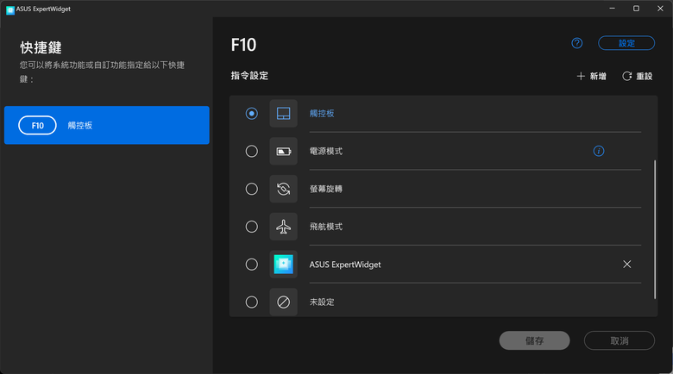This screenshot has width=673, height=374.
Task: Remove ASUS ExpertWidget entry with the X
Action: coord(627,265)
